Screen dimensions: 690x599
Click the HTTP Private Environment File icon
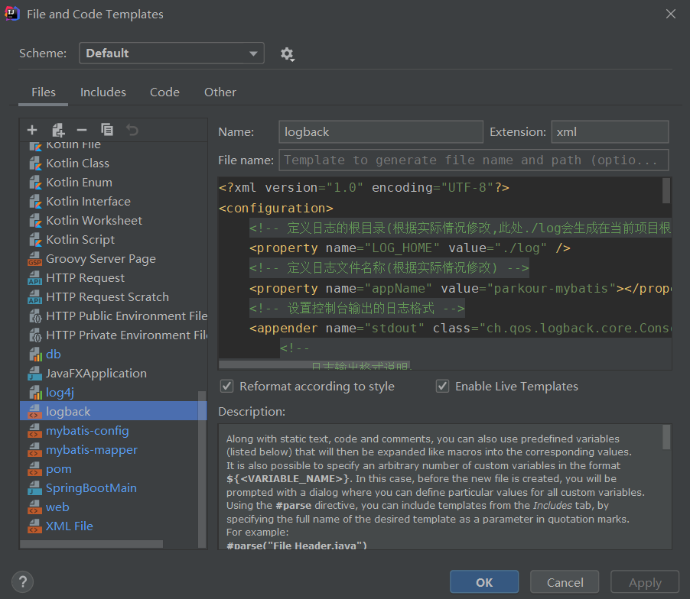tap(35, 335)
